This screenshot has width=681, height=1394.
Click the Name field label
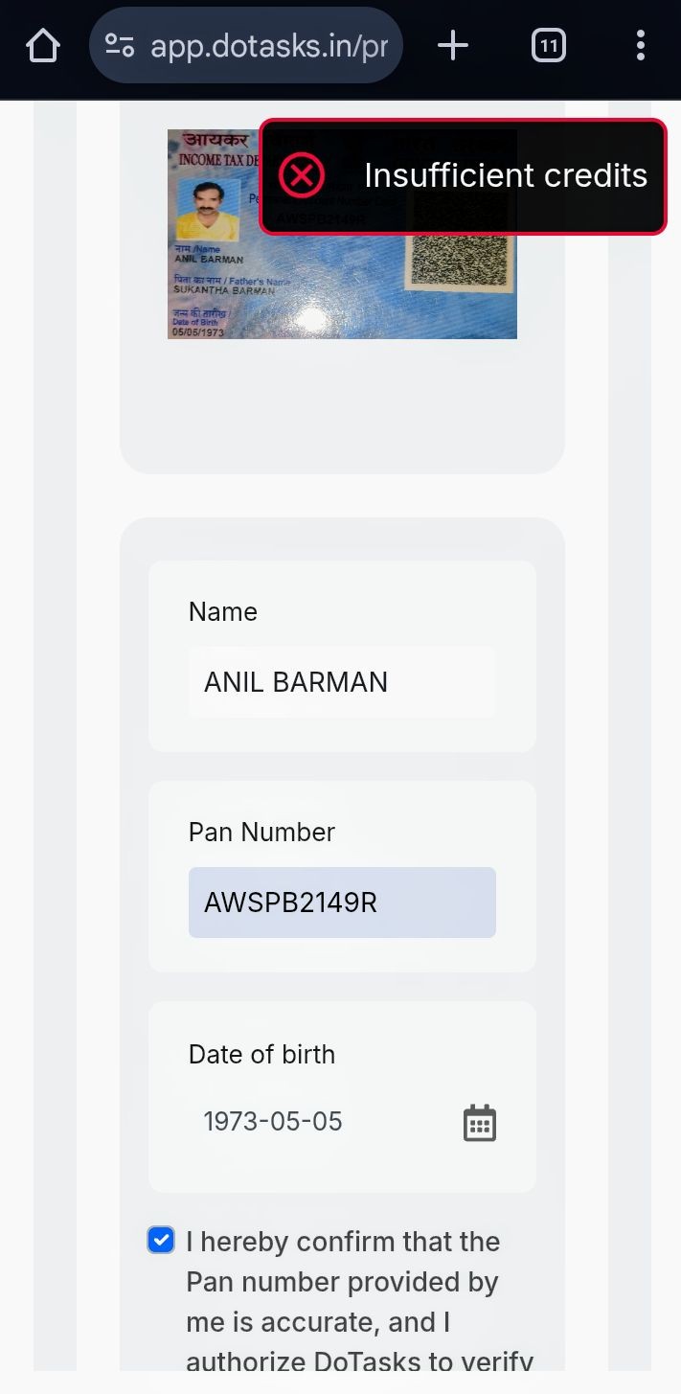[223, 612]
